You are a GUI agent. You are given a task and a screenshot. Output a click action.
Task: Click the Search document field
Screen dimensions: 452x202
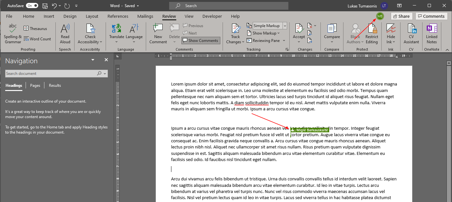pyautogui.click(x=50, y=74)
